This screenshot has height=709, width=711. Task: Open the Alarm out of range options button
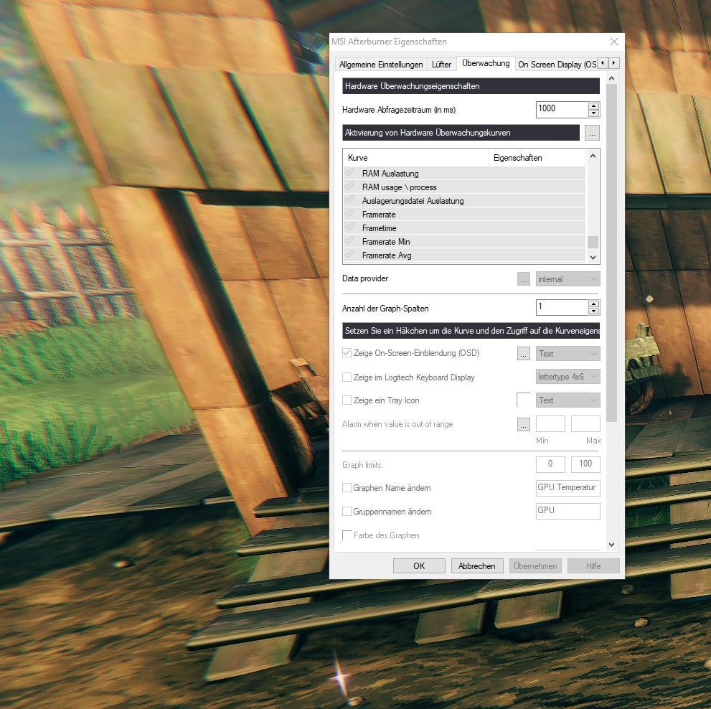523,424
